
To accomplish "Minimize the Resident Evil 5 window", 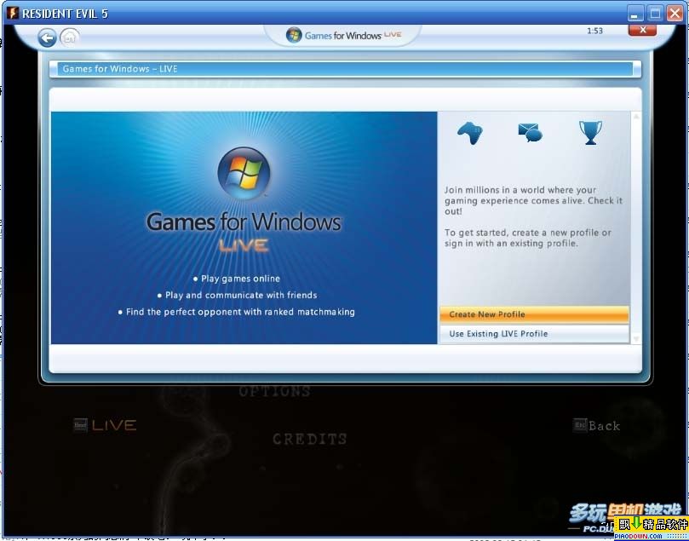I will [634, 14].
